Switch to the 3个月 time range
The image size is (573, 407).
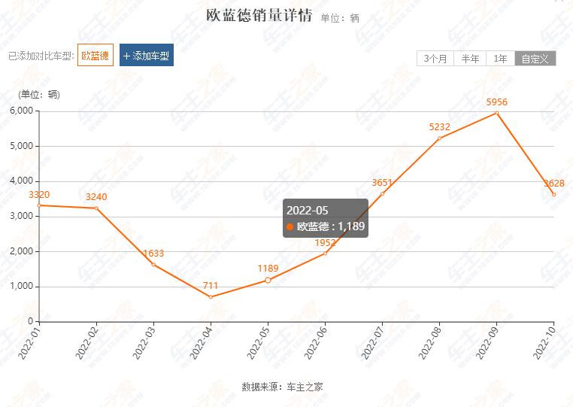pos(435,59)
